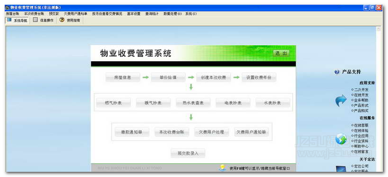Click the 单价给值 button
This screenshot has width=388, height=177.
coord(168,77)
